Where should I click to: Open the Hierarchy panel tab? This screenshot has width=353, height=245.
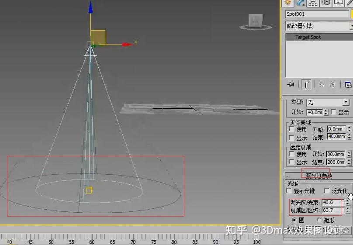313,3
